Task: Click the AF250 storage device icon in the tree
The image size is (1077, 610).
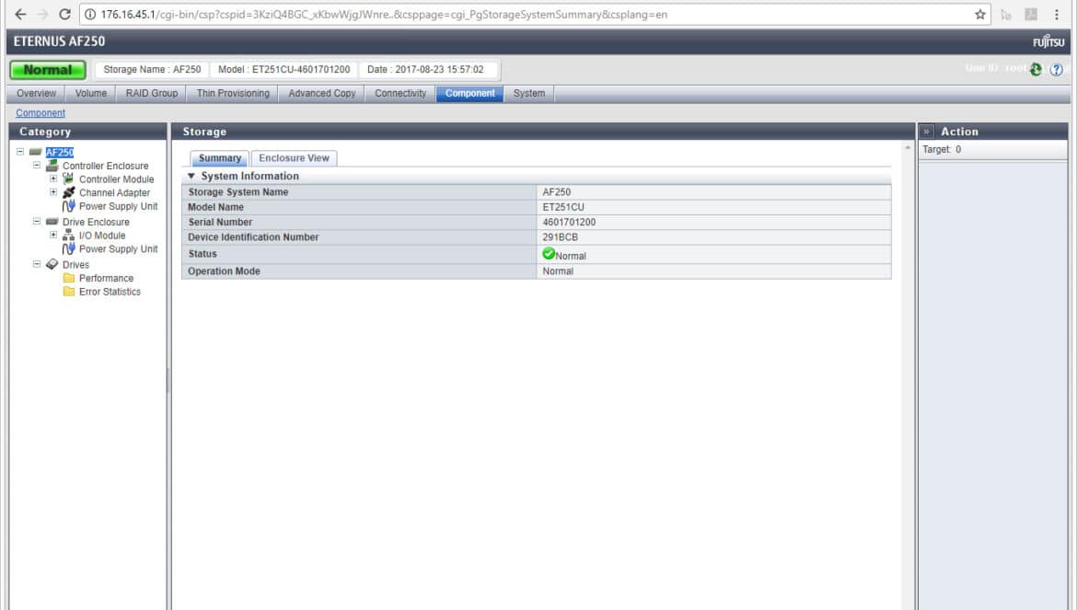Action: click(x=36, y=152)
